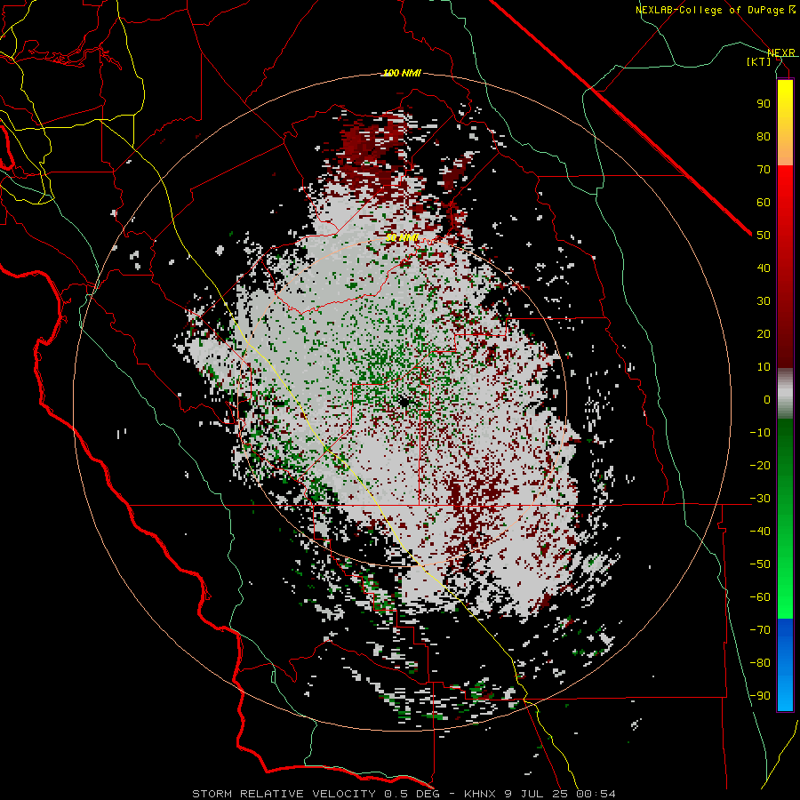Click the black radar site dot at center

pos(404,402)
